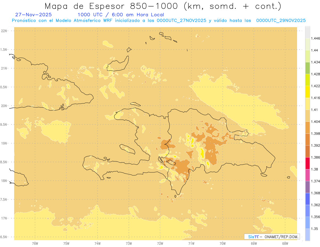Click the 1.35 legend value
This screenshot has width=320, height=247.
315,229
